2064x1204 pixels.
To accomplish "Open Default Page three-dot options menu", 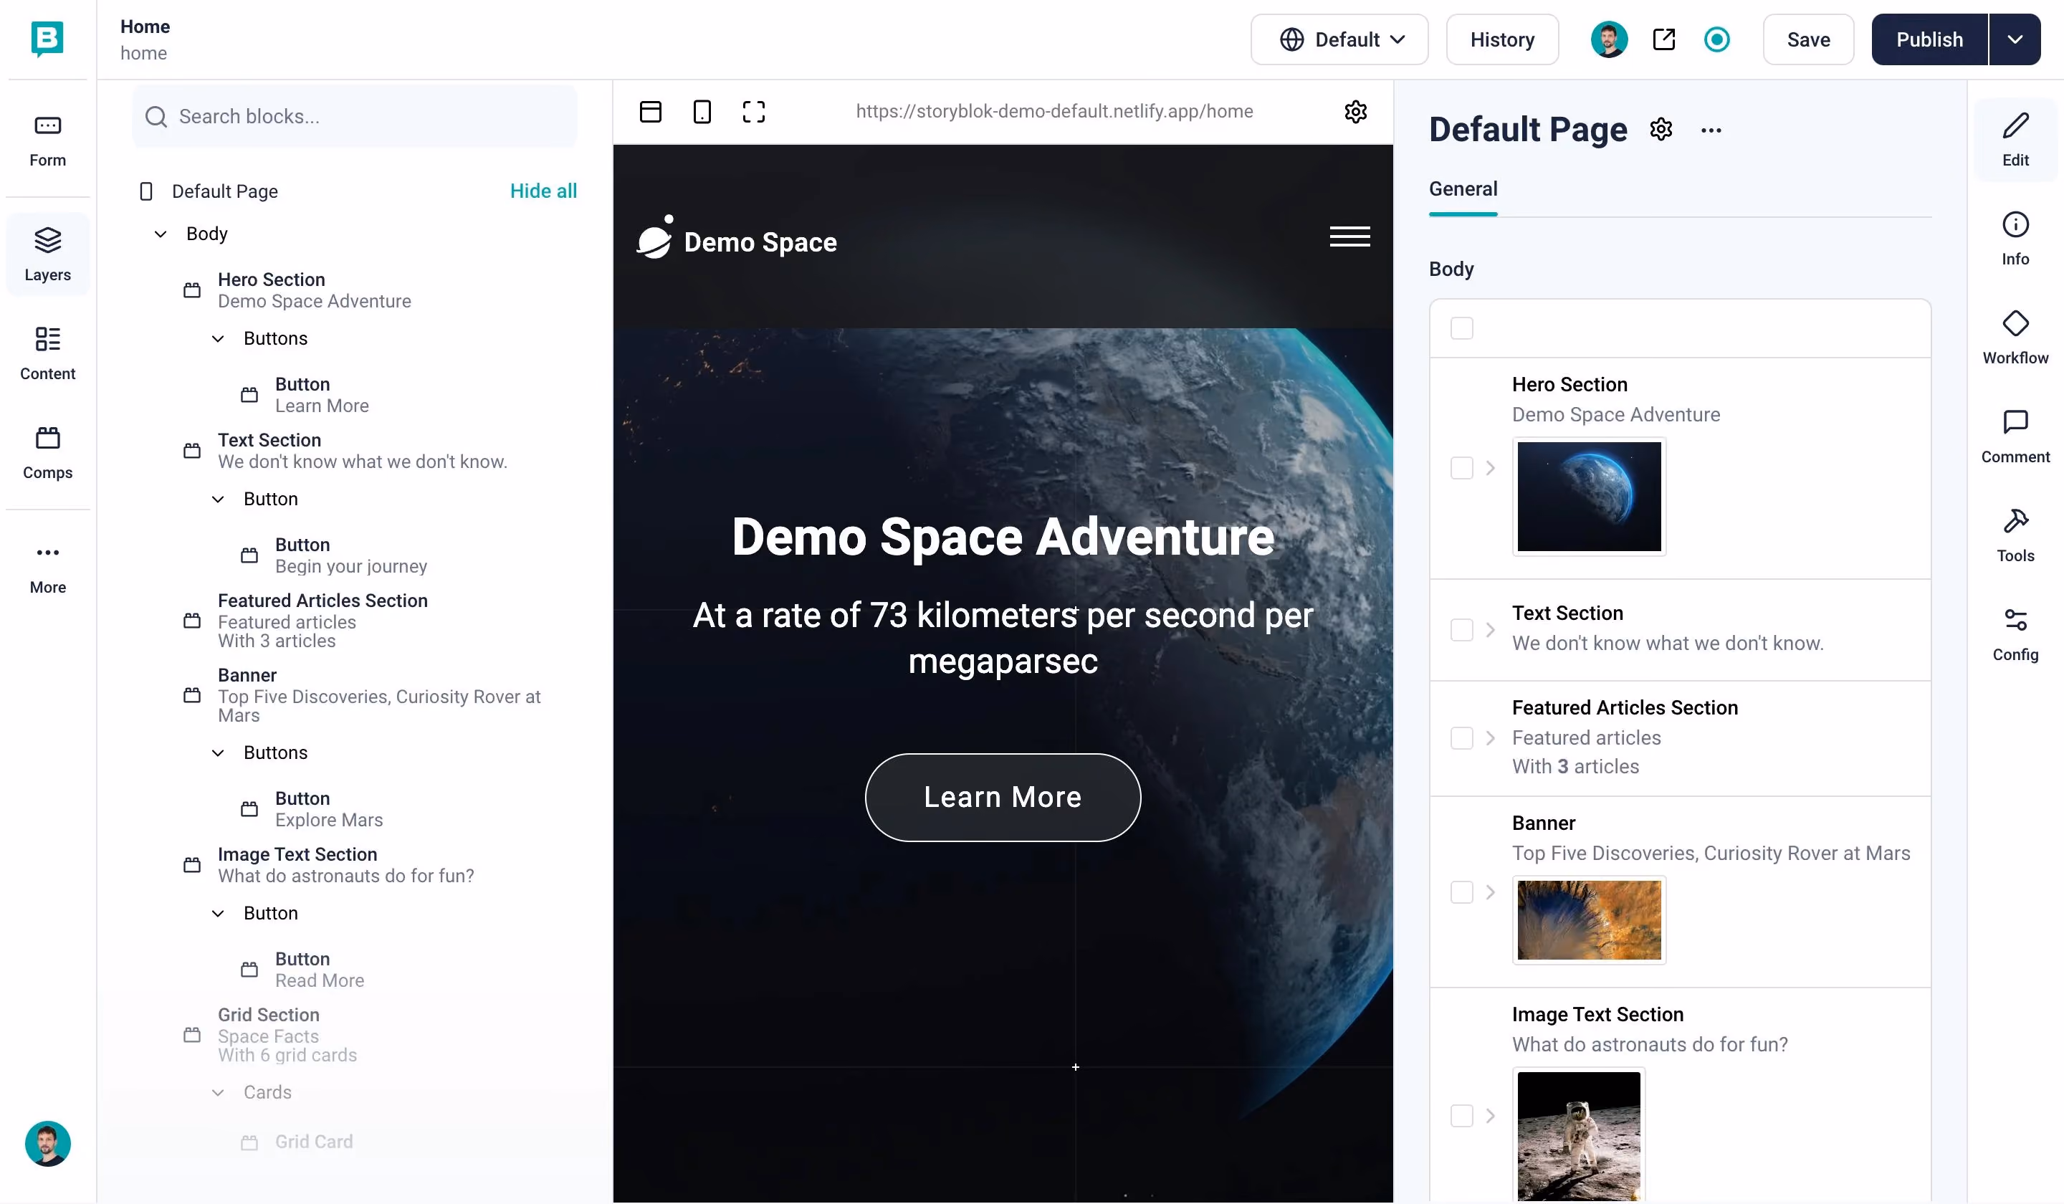I will [1711, 130].
